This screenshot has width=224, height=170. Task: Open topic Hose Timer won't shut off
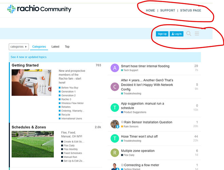point(139,136)
